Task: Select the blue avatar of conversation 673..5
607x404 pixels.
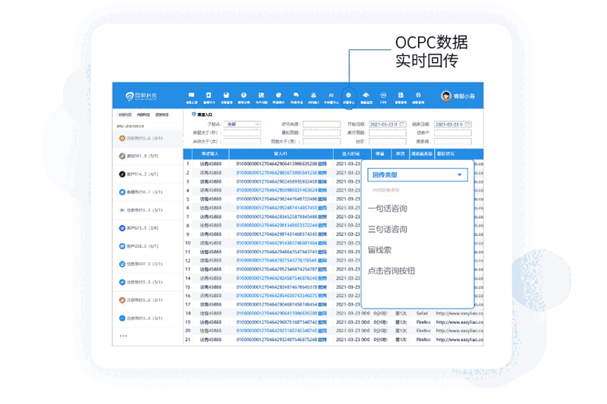Action: pyautogui.click(x=122, y=228)
